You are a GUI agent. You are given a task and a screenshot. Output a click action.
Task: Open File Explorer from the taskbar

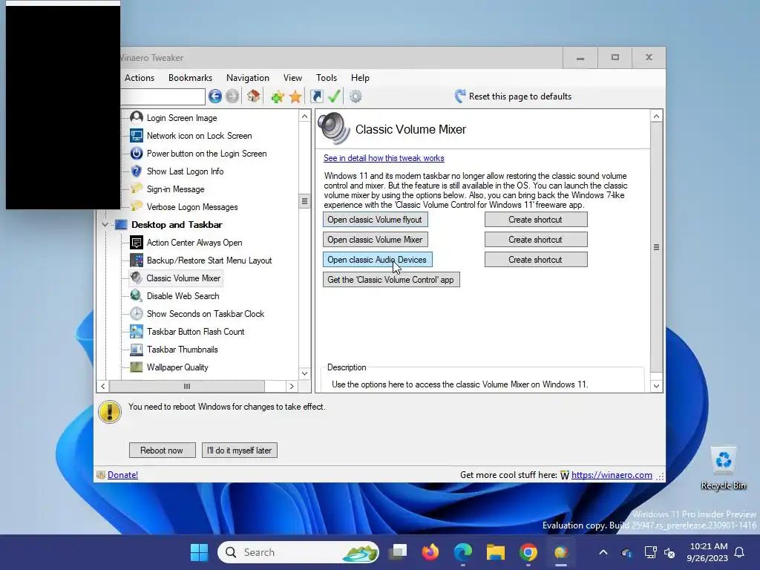pos(495,552)
